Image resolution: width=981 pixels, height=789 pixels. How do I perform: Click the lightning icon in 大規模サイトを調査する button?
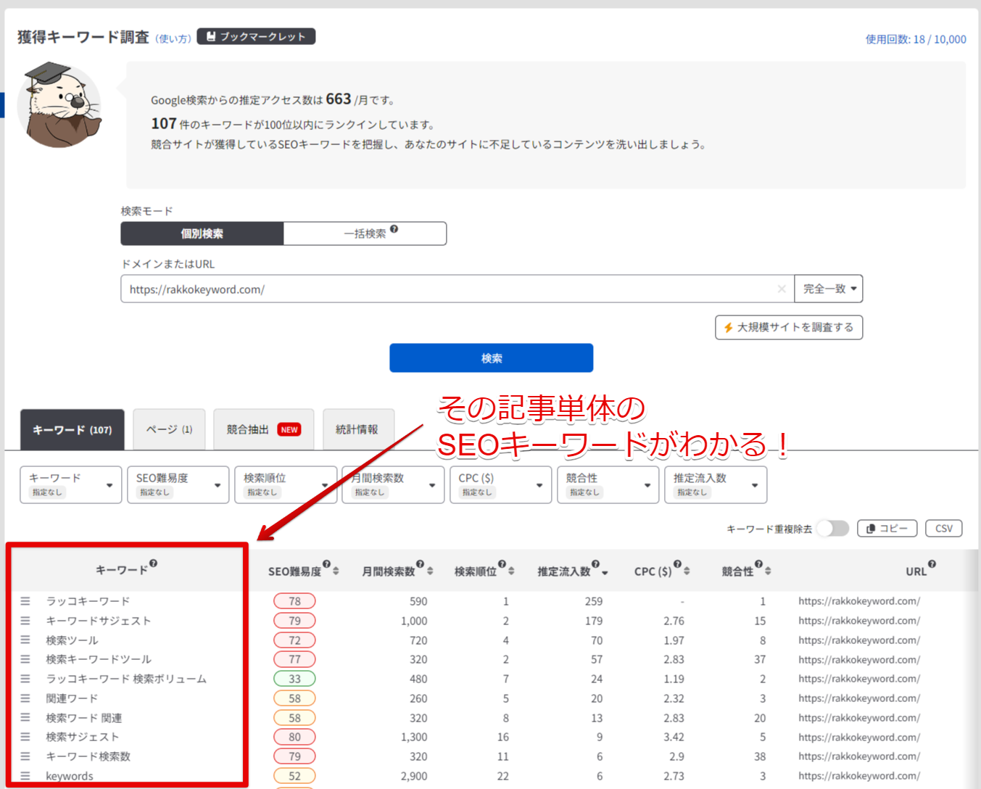pos(728,327)
